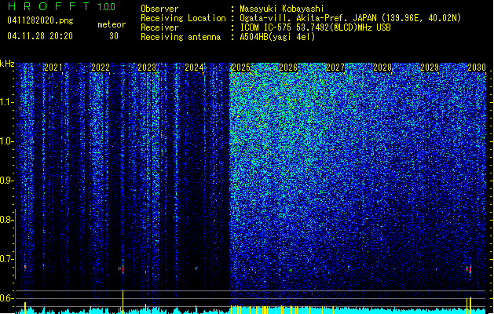Click the HROFFT 1.0.0 title text

(x=62, y=6)
